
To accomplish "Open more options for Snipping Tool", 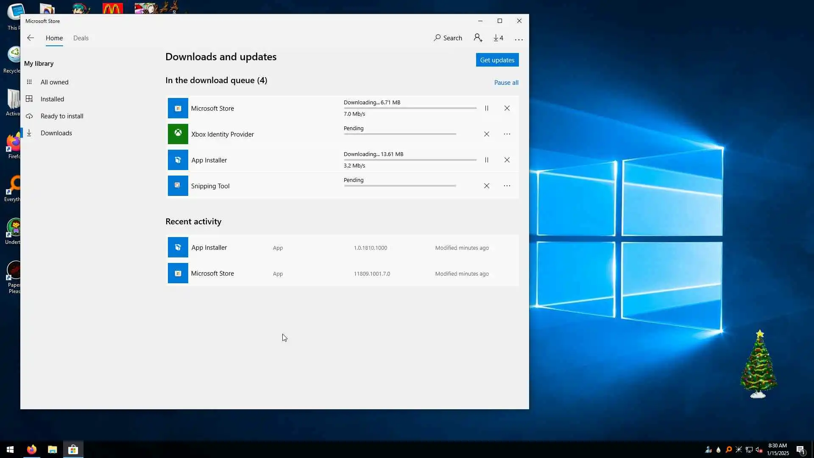I will [507, 186].
